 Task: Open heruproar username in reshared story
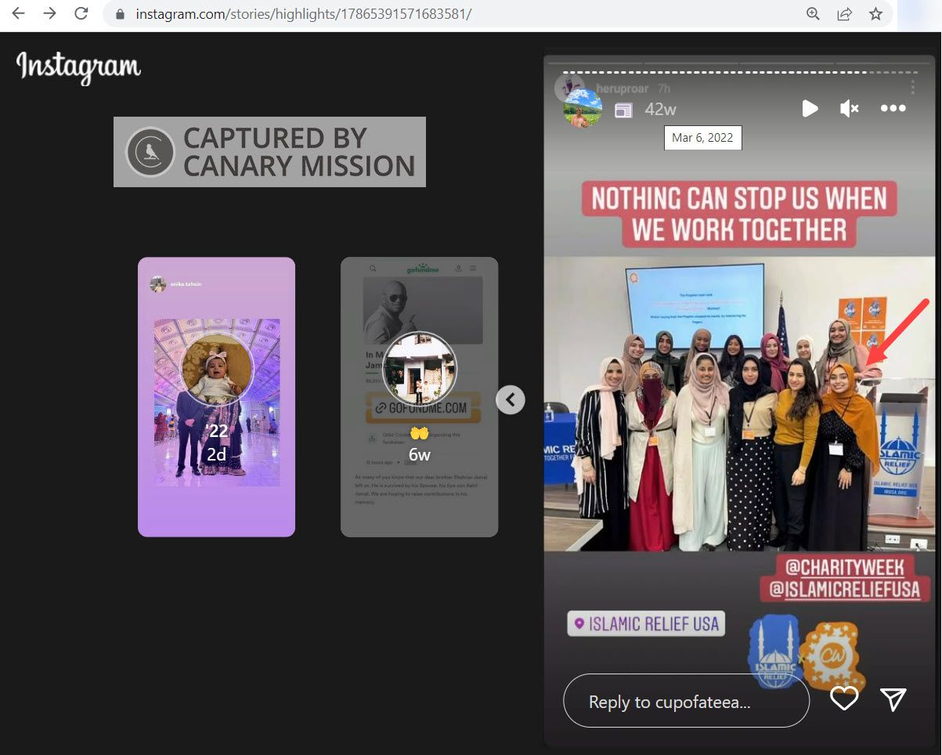tap(623, 89)
